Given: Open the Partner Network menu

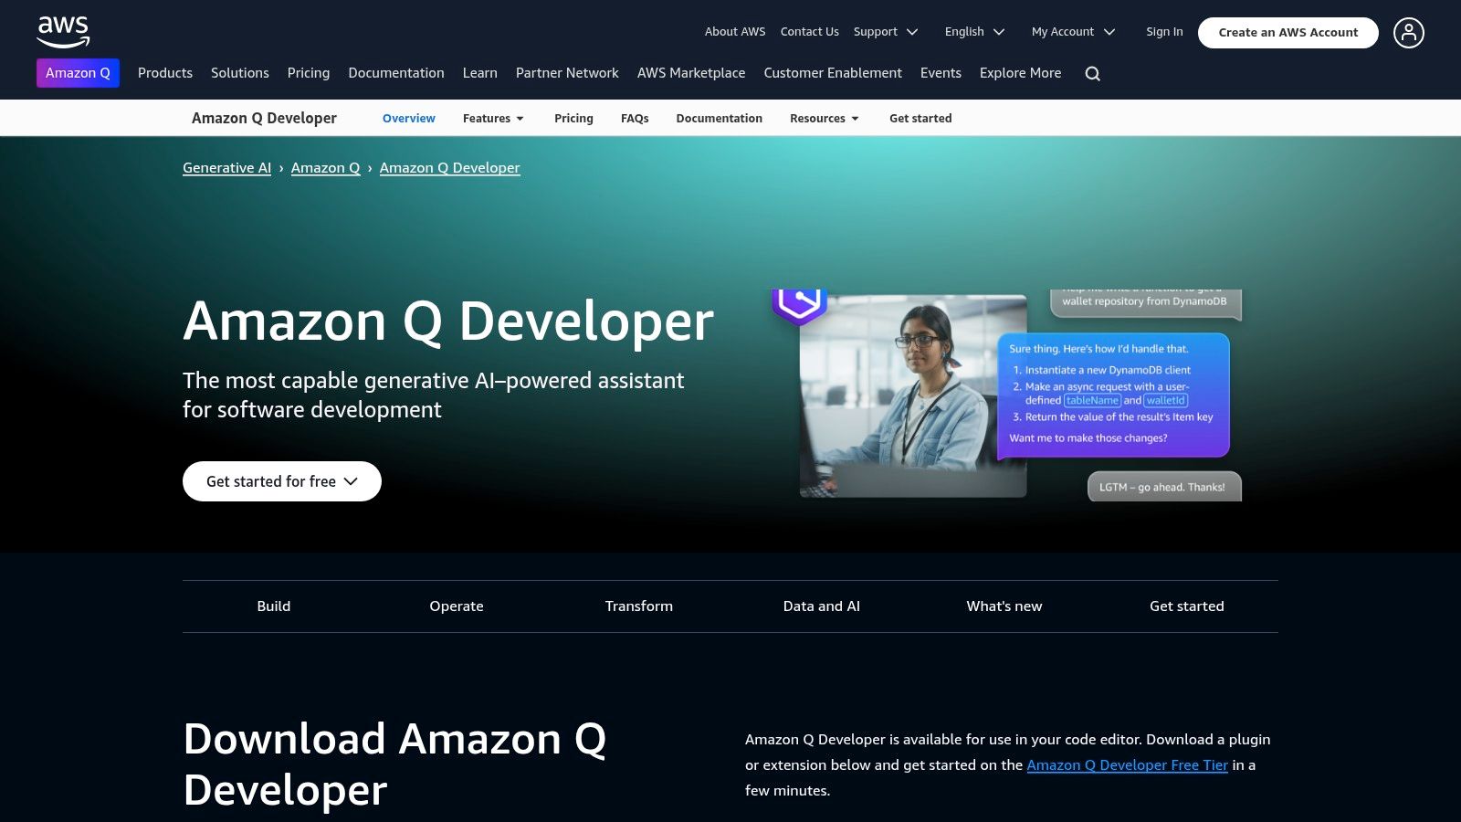Looking at the screenshot, I should coord(567,73).
